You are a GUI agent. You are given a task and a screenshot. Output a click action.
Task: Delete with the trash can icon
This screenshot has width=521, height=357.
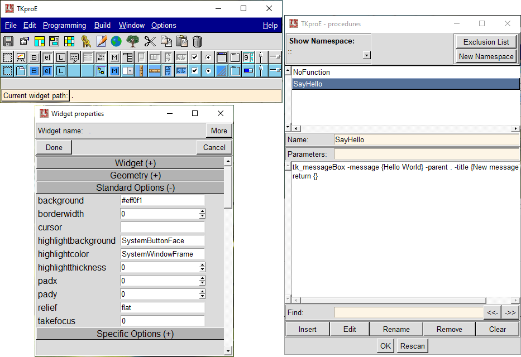[x=197, y=41]
